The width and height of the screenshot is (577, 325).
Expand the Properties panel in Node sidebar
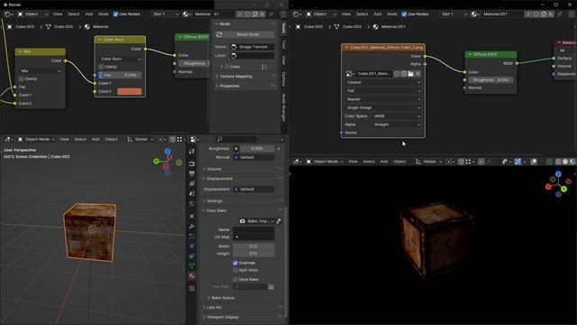coord(229,86)
